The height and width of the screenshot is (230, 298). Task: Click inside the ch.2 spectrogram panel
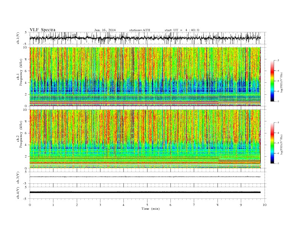pos(148,139)
